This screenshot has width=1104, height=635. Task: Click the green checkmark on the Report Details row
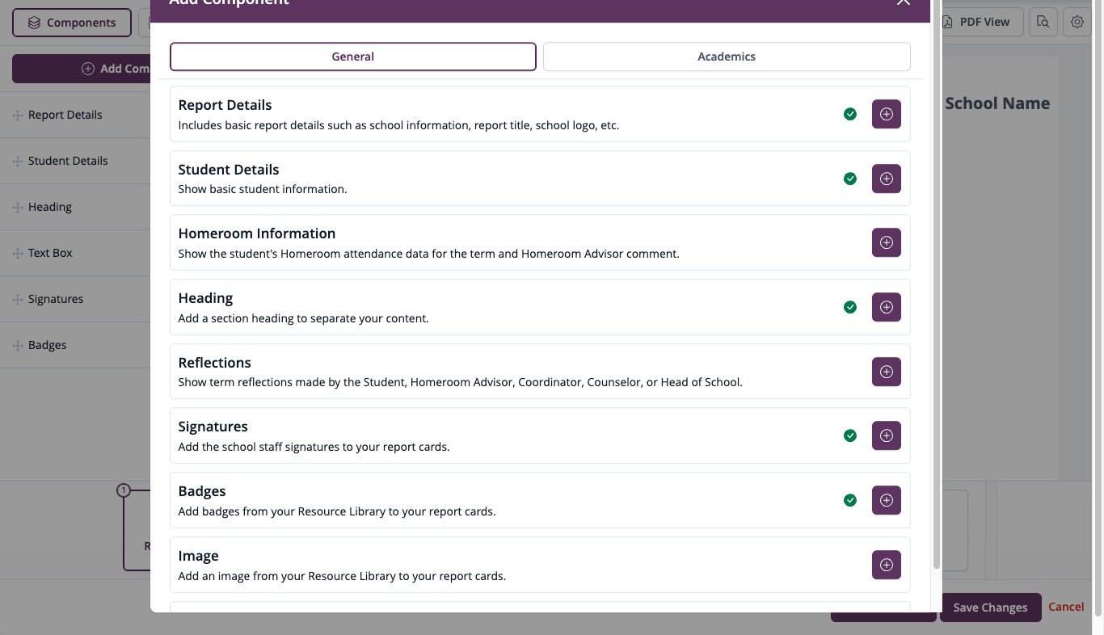coord(850,114)
